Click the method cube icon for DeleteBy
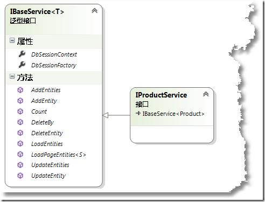Viewport: 265px width, 202px height. pos(20,122)
